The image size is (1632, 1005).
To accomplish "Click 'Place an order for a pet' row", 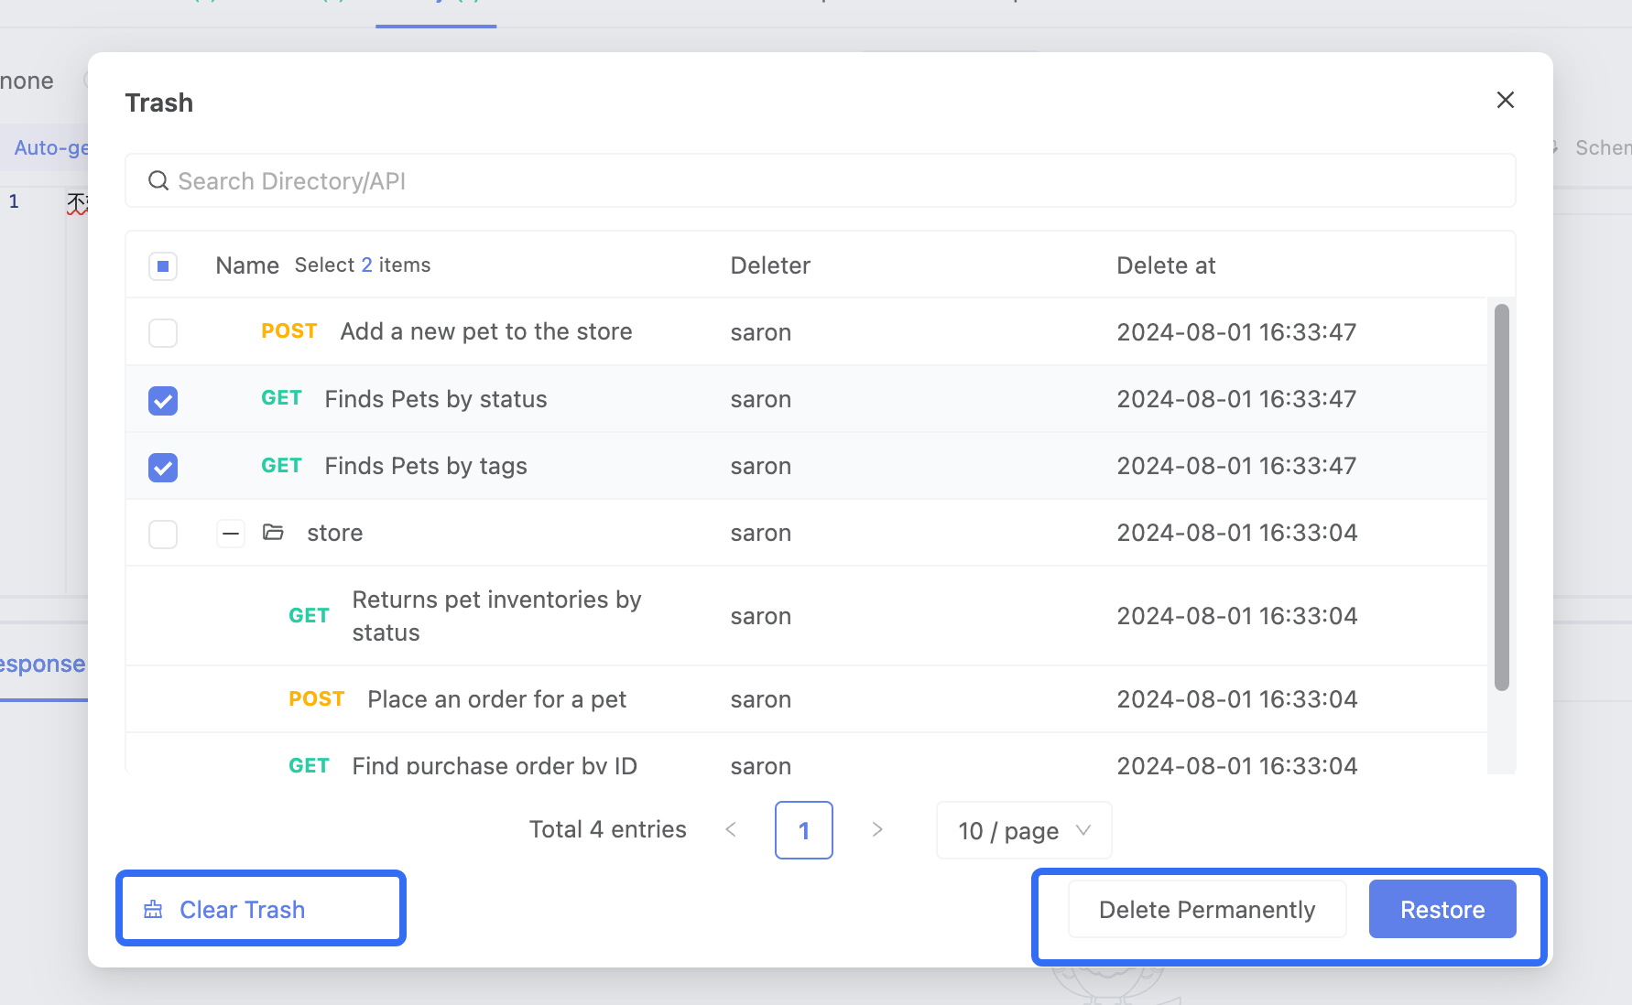I will (x=806, y=699).
